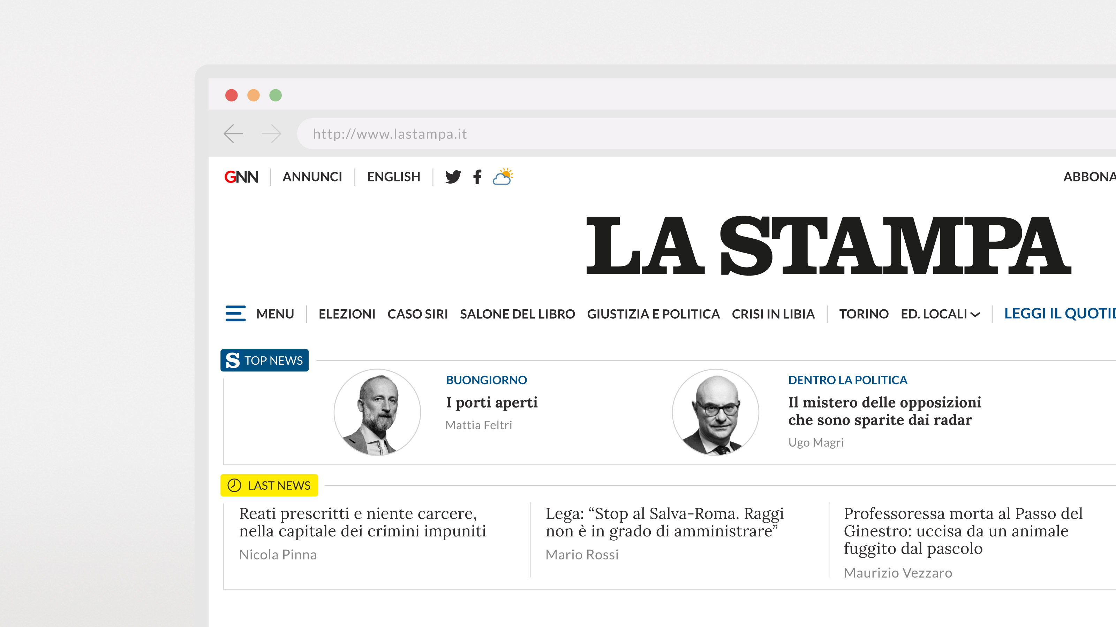The width and height of the screenshot is (1116, 627).
Task: Open the Twitter bird icon link
Action: tap(453, 177)
